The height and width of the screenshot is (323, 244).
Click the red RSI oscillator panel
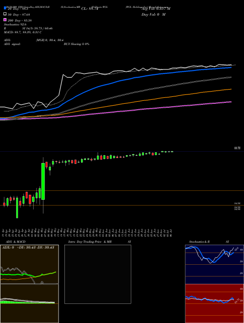click(214, 303)
